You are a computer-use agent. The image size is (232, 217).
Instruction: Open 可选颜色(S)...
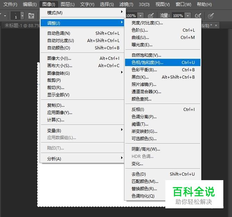click(163, 138)
